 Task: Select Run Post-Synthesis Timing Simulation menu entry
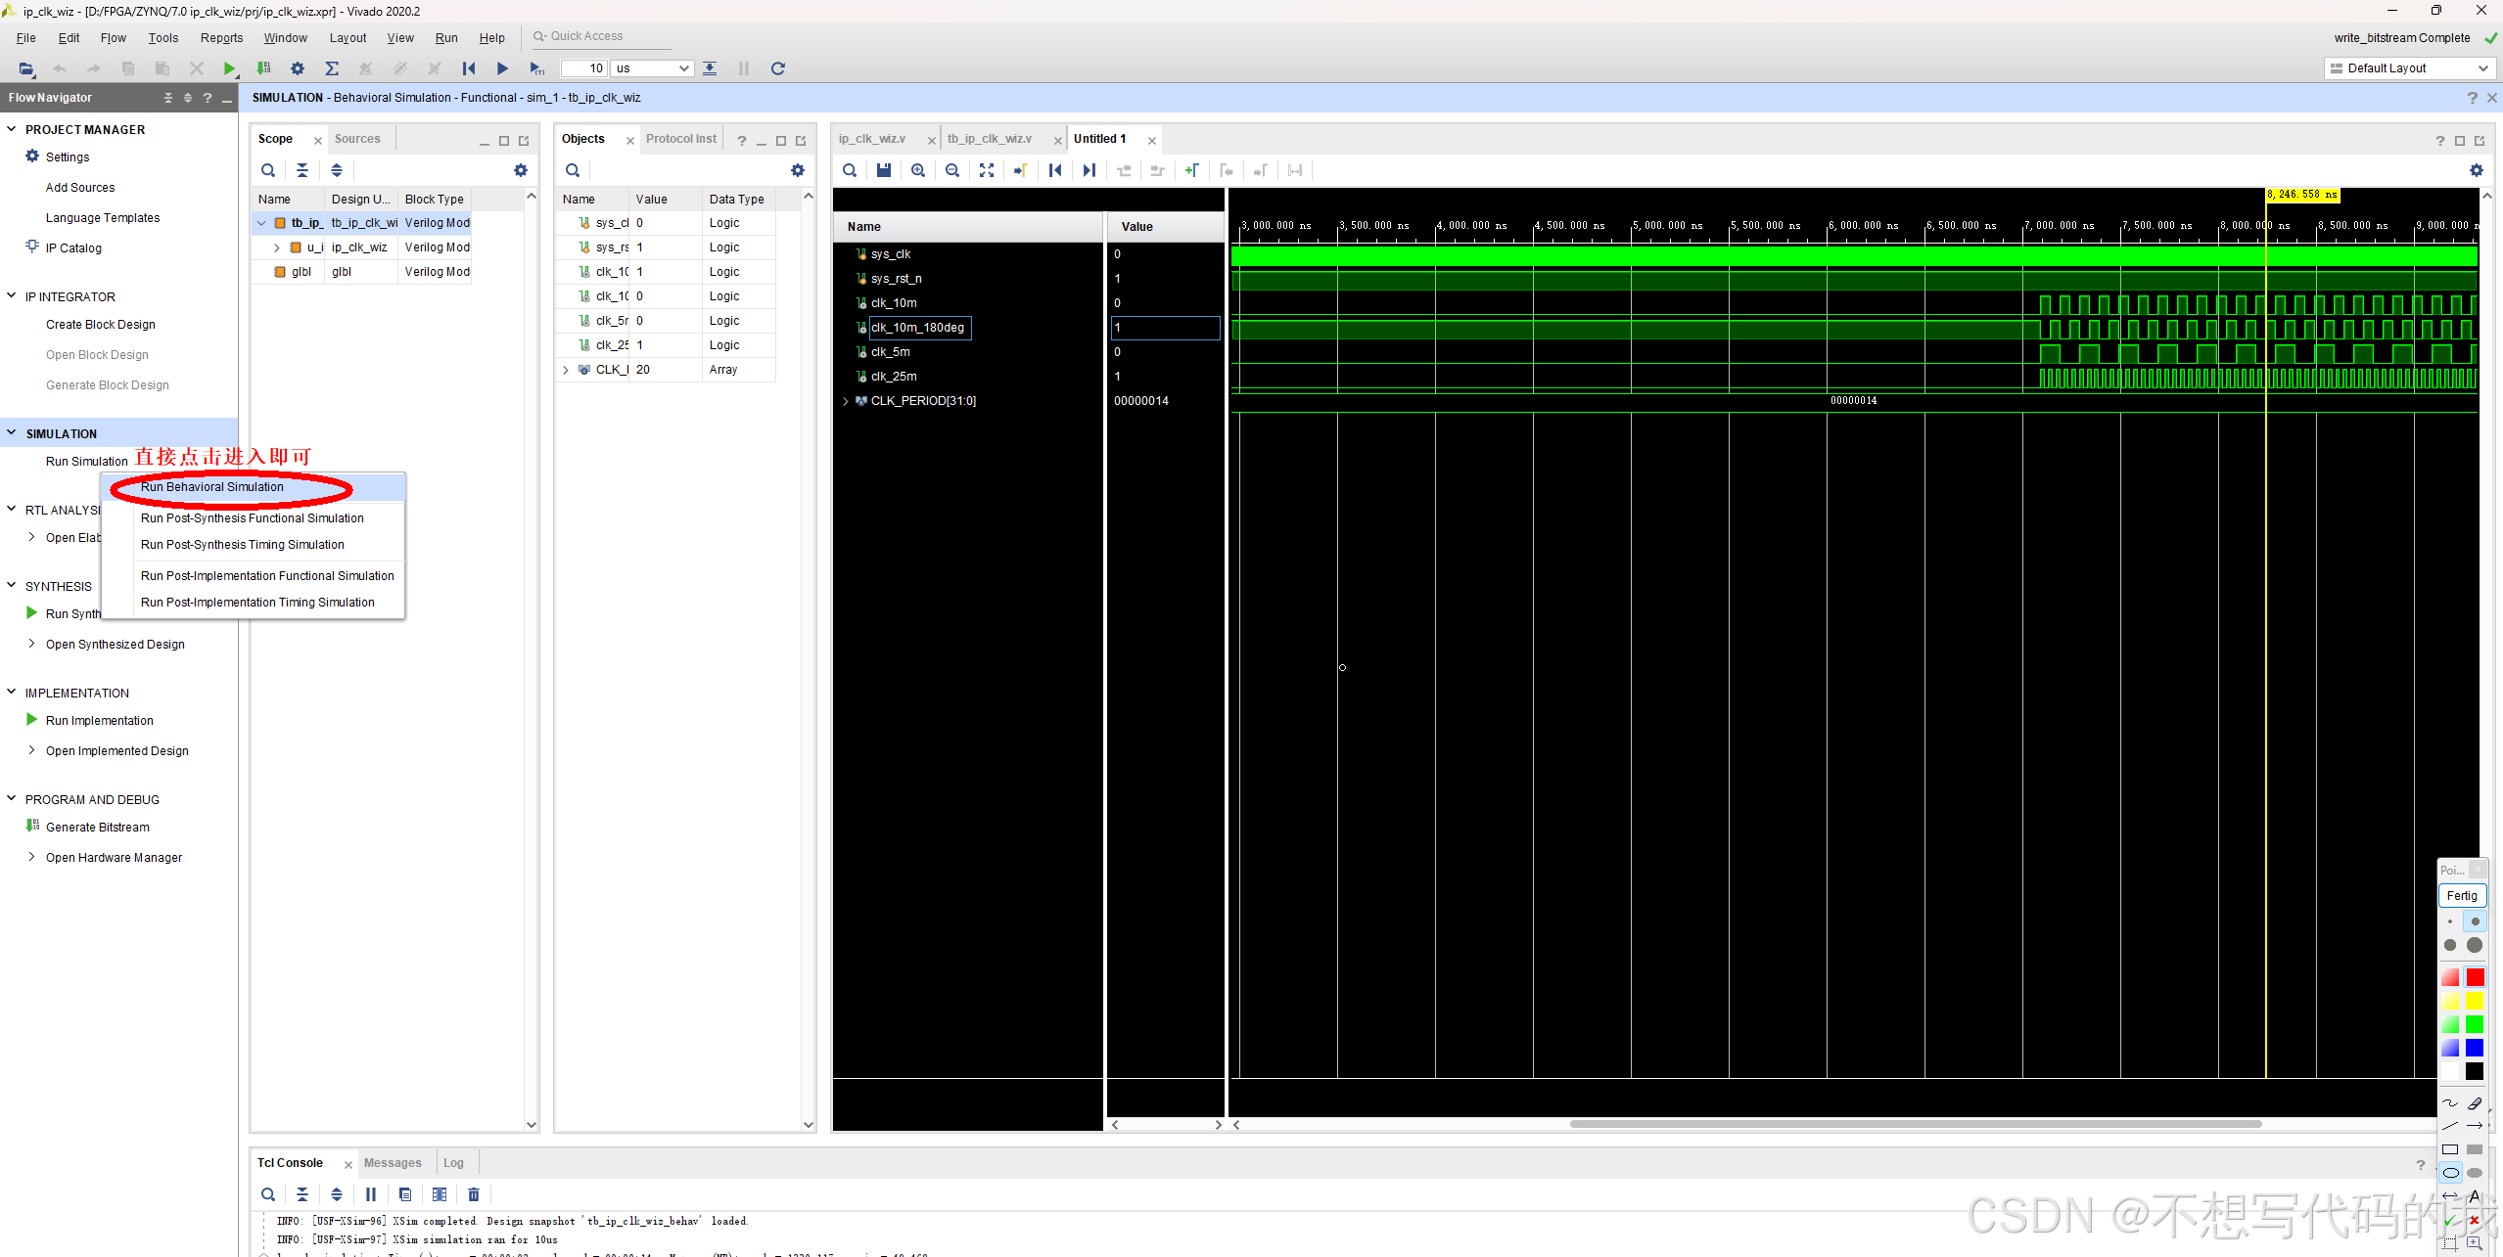pyautogui.click(x=242, y=545)
